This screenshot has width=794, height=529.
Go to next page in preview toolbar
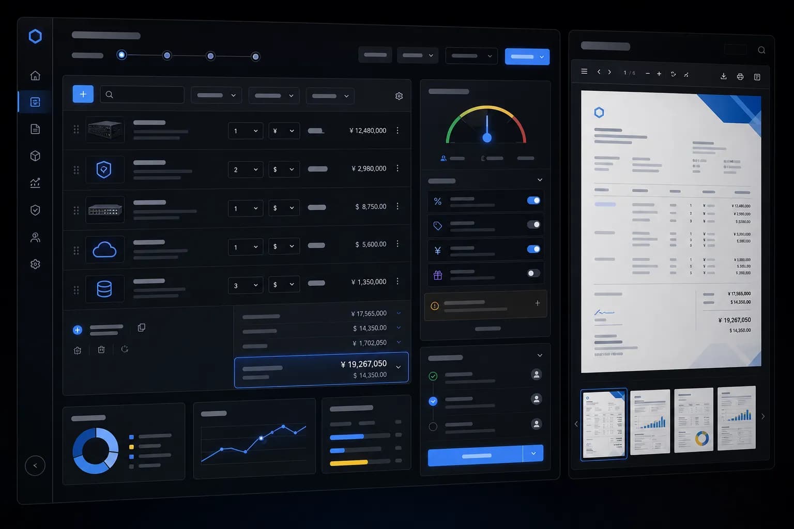tap(610, 72)
